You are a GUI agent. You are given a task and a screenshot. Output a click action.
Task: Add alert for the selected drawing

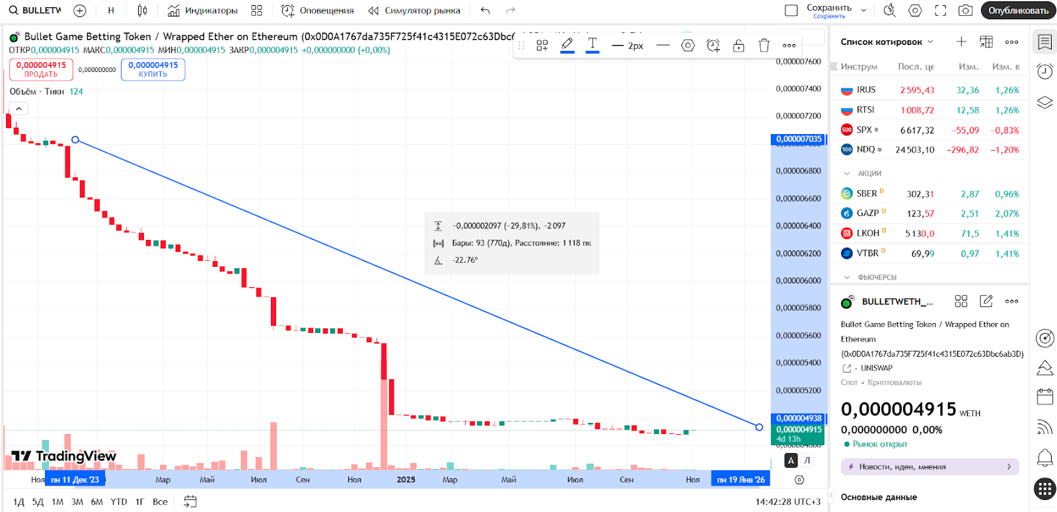pyautogui.click(x=713, y=46)
